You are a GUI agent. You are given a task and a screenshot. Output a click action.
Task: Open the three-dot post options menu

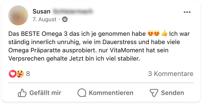(187, 12)
